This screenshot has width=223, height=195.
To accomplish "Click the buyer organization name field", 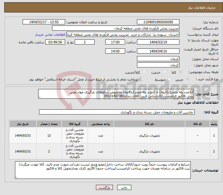I will coord(116,28).
